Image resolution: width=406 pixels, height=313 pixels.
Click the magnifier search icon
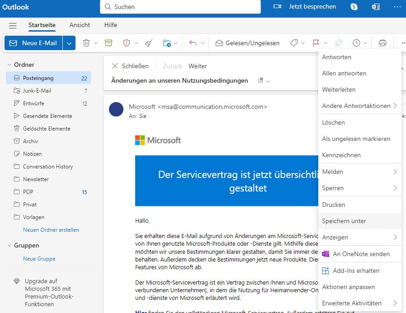coord(108,7)
